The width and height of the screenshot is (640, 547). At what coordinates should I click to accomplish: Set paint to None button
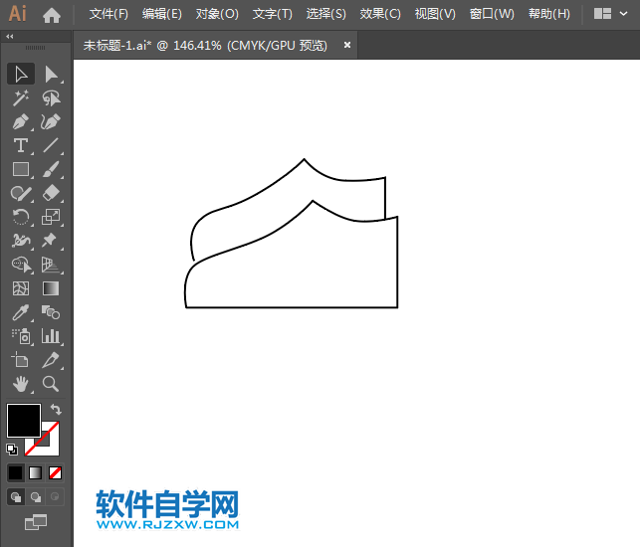[55, 473]
